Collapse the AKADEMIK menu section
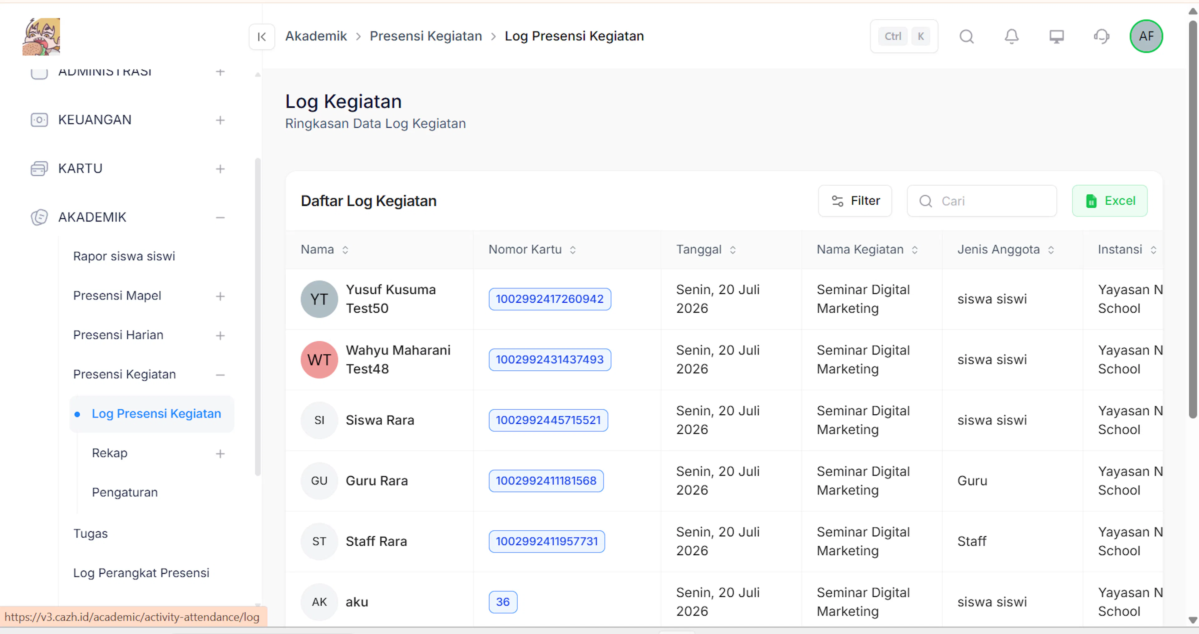This screenshot has width=1199, height=634. 220,217
